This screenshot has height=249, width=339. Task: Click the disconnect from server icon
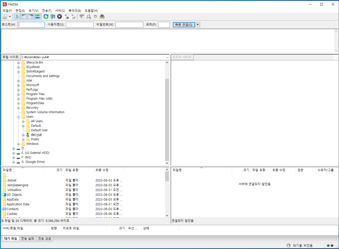coord(66,17)
